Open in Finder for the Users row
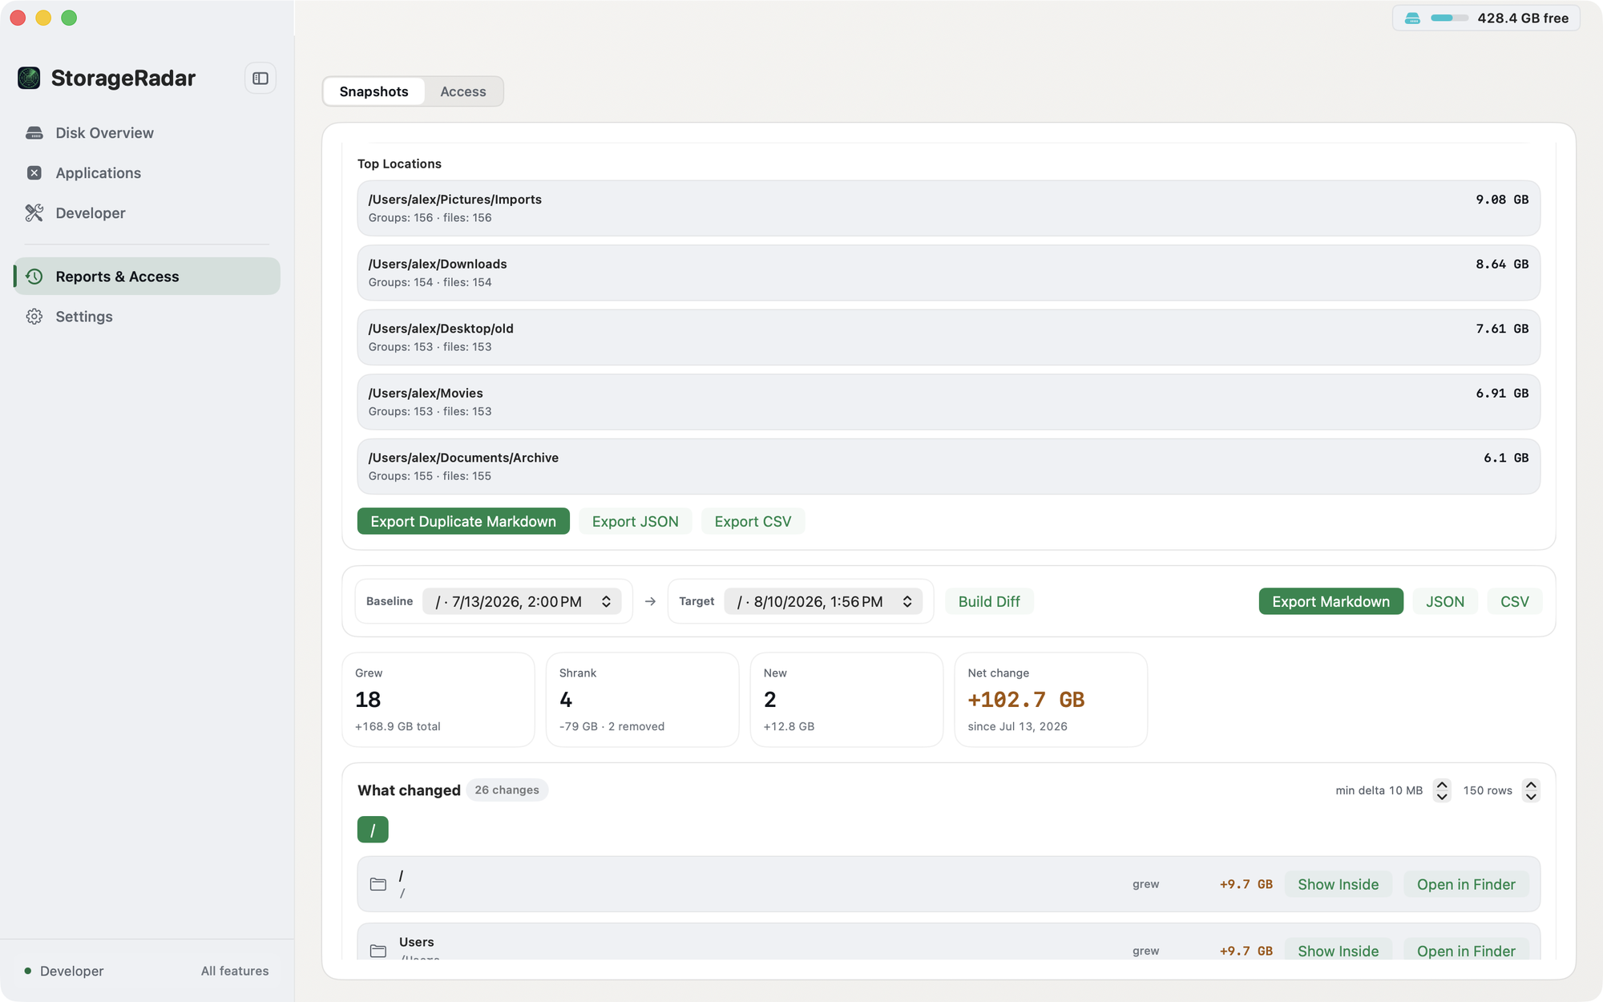 [x=1466, y=951]
